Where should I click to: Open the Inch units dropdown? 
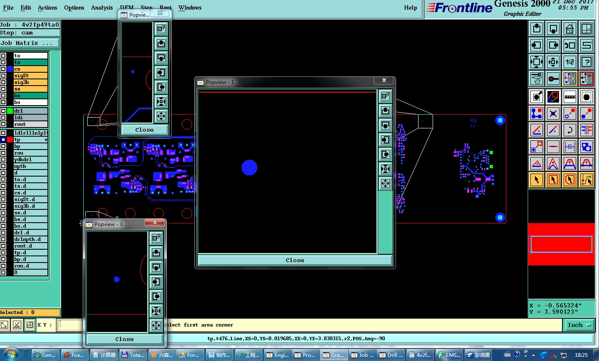click(579, 325)
